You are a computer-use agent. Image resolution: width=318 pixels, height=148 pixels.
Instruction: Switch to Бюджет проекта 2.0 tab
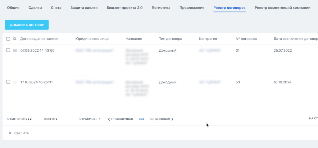125,8
